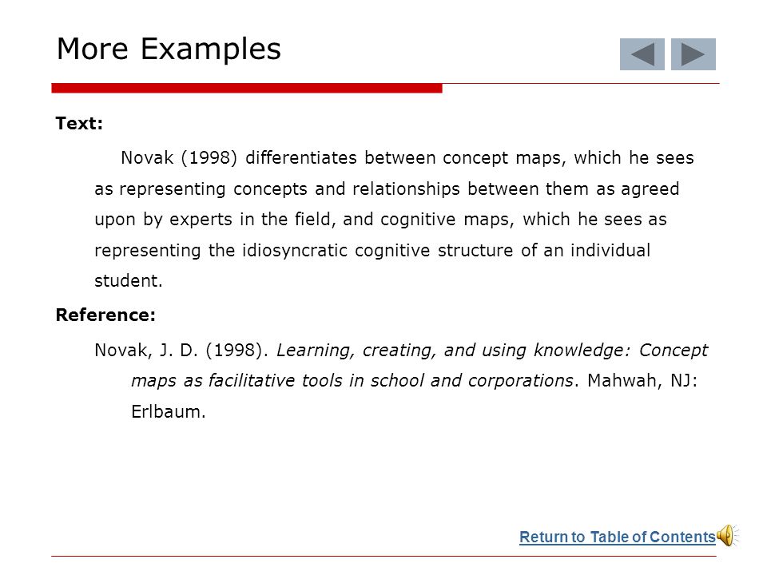Click the thick red bar under the title
767x575 pixels.
point(247,88)
